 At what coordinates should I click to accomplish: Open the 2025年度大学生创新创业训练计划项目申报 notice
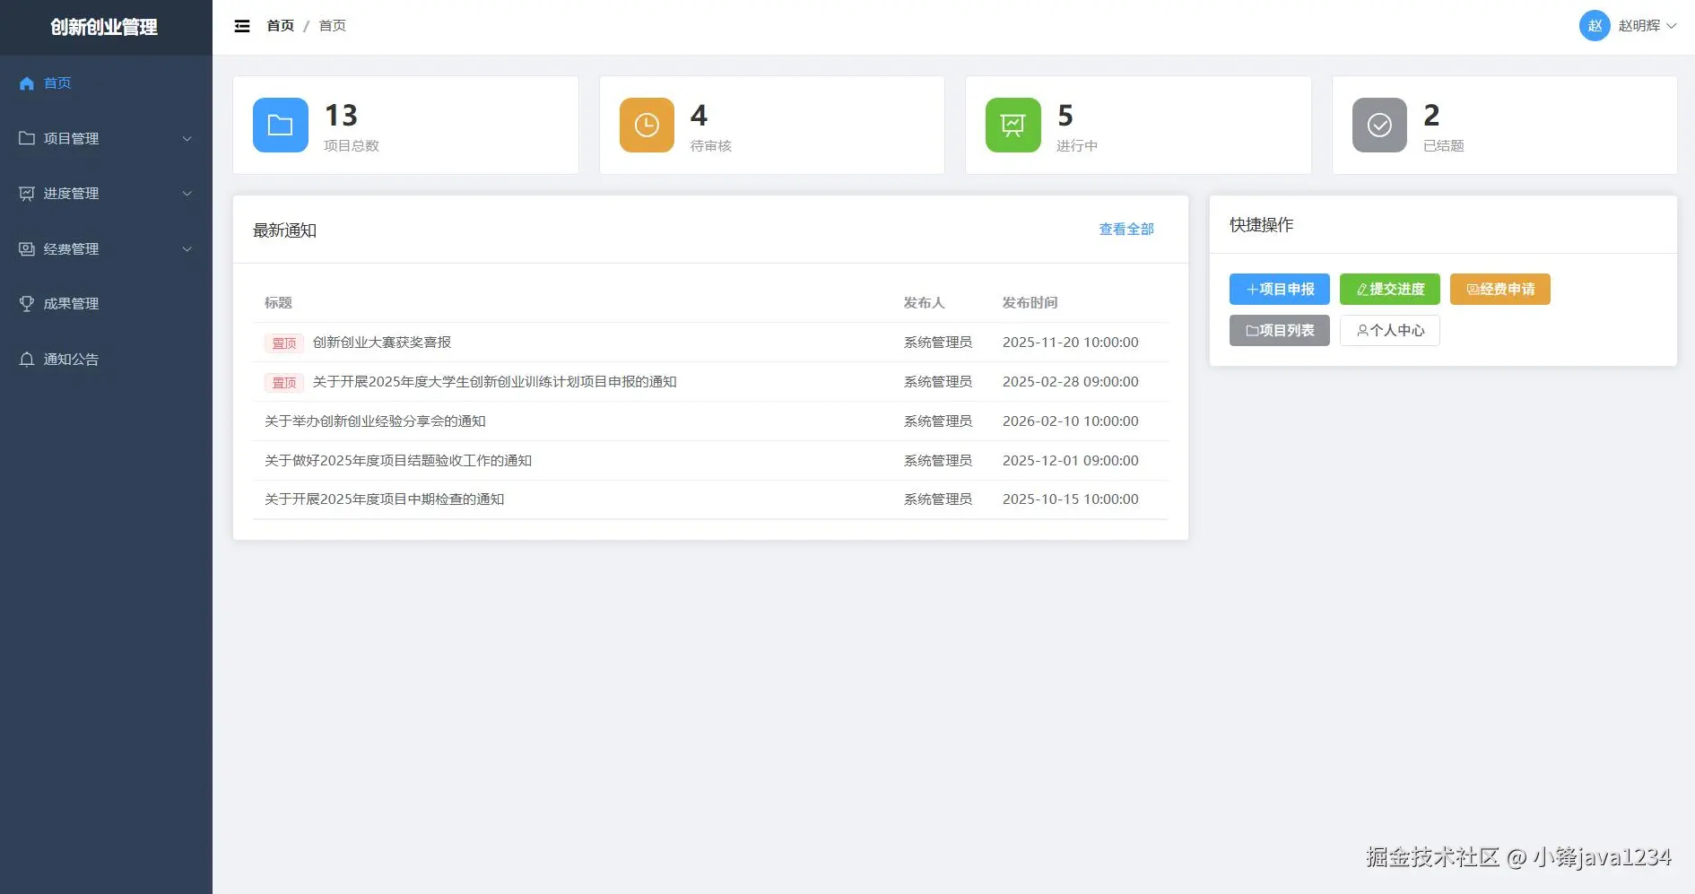[x=494, y=382]
